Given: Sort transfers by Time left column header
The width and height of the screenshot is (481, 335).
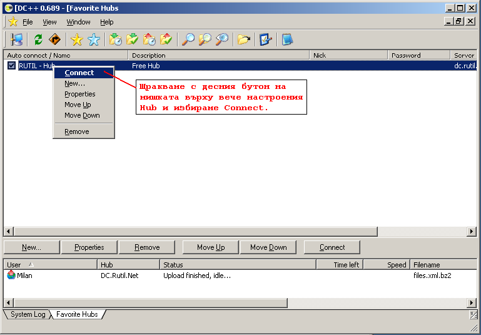Looking at the screenshot, I should (x=340, y=265).
